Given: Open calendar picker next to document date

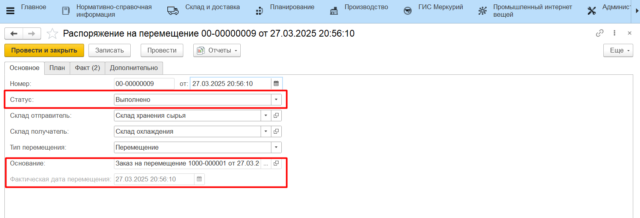Looking at the screenshot, I should click(x=276, y=84).
